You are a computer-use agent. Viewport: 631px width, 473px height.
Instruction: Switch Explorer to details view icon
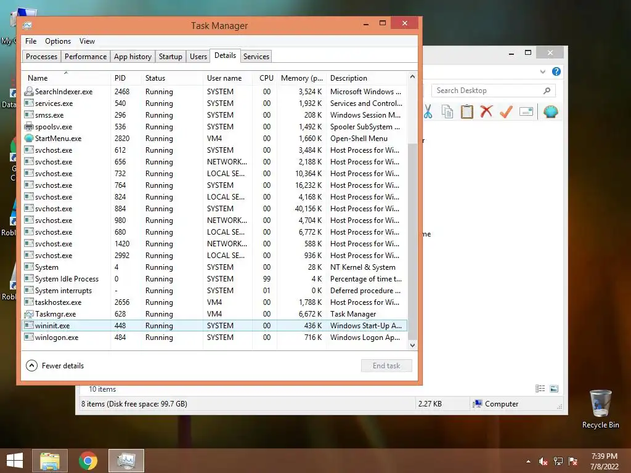(x=540, y=389)
